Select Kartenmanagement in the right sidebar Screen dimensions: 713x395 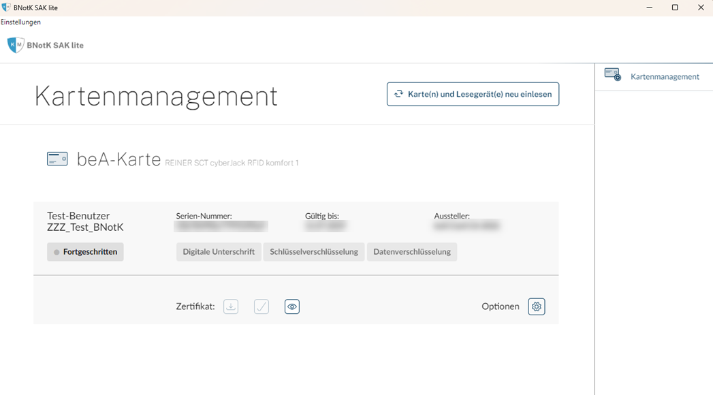coord(653,76)
